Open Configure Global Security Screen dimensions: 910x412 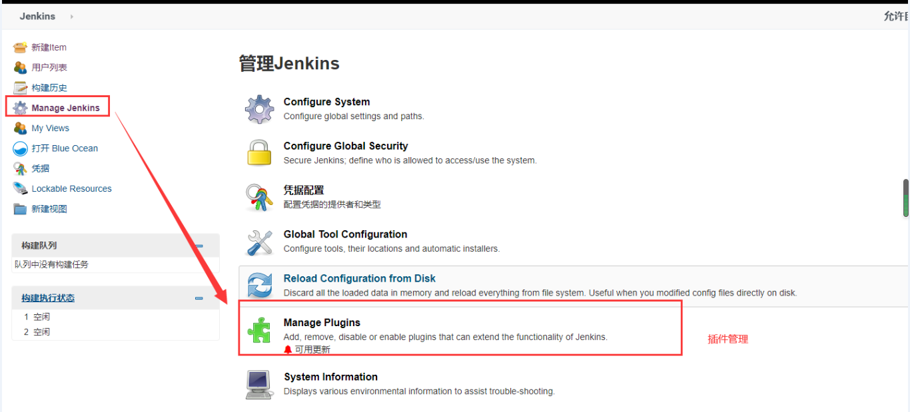(346, 146)
